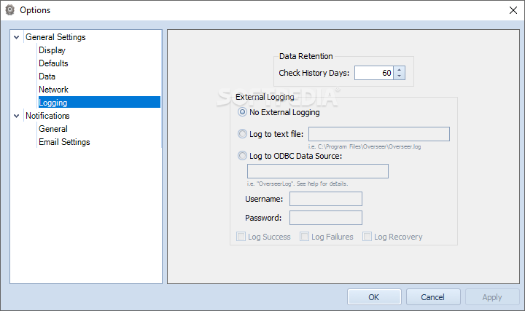525x311 pixels.
Task: Click the Check History Days label
Action: coord(314,73)
